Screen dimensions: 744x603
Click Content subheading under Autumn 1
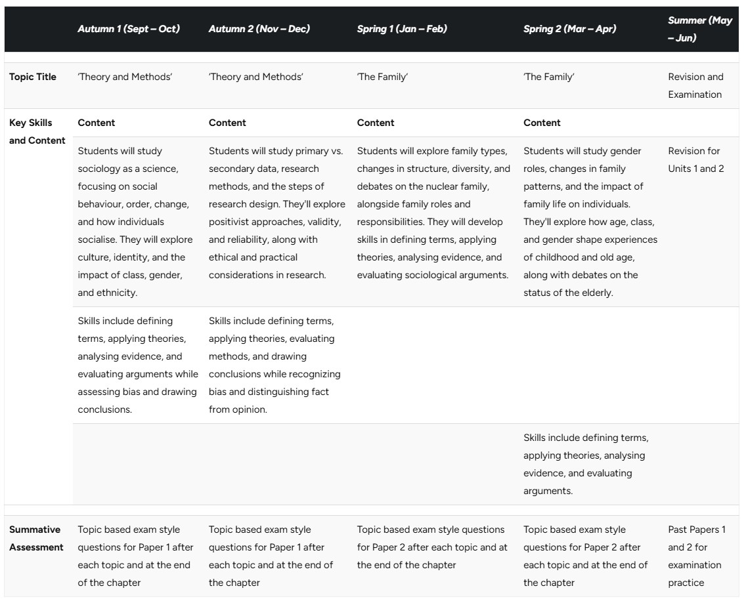[97, 123]
